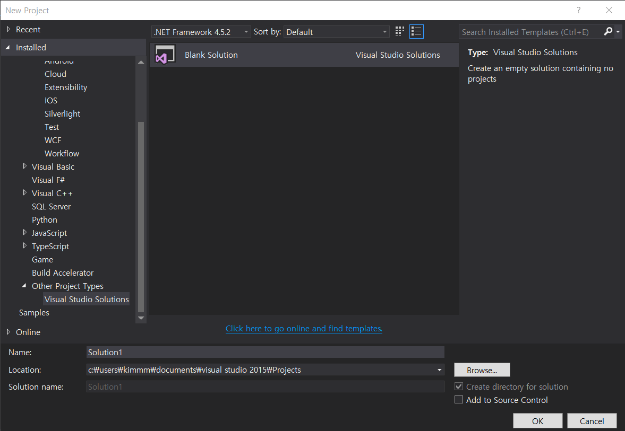Focus the Search Installed Templates box
625x431 pixels.
click(x=531, y=32)
